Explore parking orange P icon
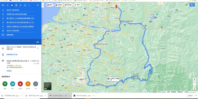Viewport: 198px width, 99px height. tap(28, 84)
